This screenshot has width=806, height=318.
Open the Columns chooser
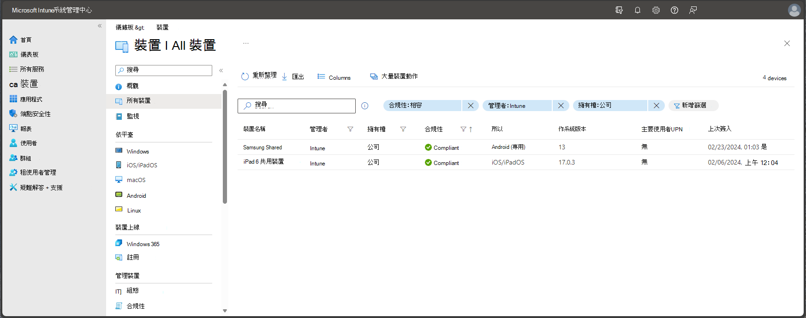pos(334,77)
